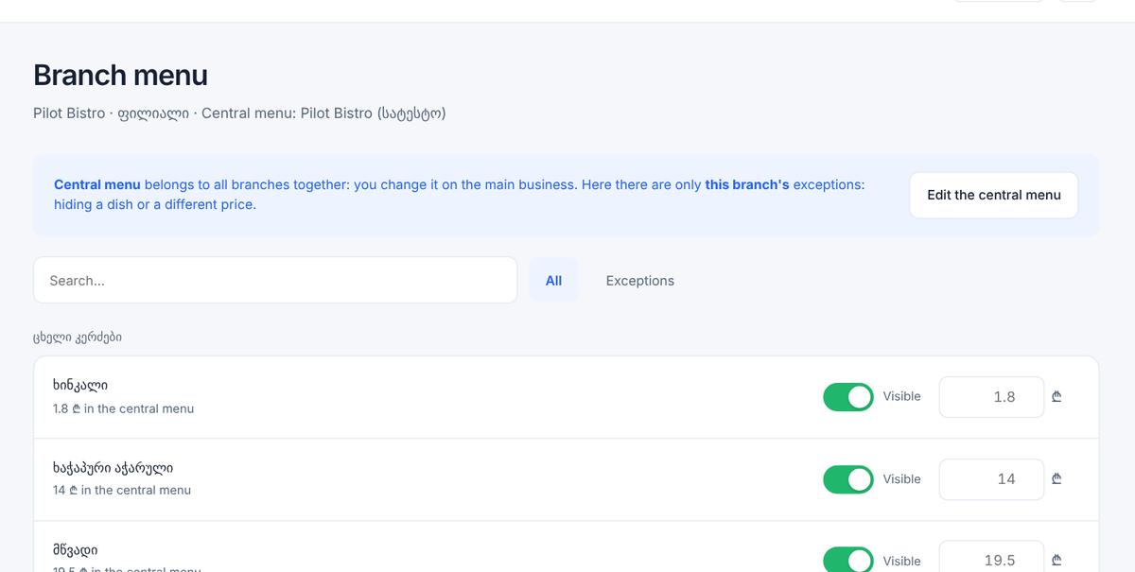Toggle visibility switch for მწვადი

tap(848, 560)
